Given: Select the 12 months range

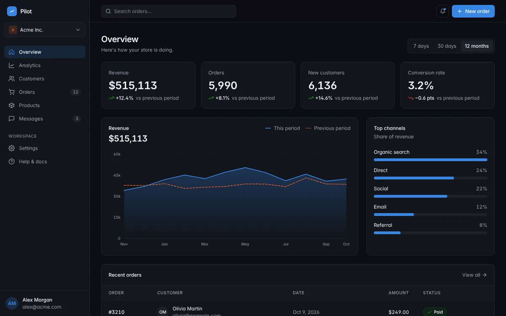Looking at the screenshot, I should (x=477, y=46).
